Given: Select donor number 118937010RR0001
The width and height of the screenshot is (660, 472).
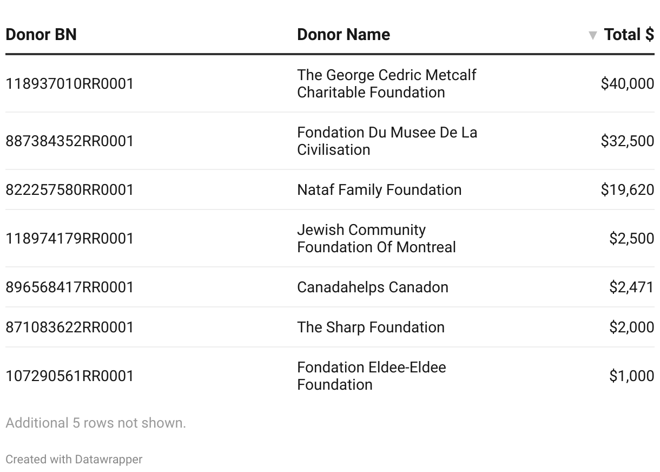Looking at the screenshot, I should tap(70, 84).
